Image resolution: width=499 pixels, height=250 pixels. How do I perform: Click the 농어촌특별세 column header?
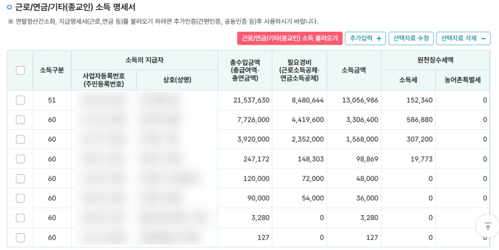coord(462,80)
